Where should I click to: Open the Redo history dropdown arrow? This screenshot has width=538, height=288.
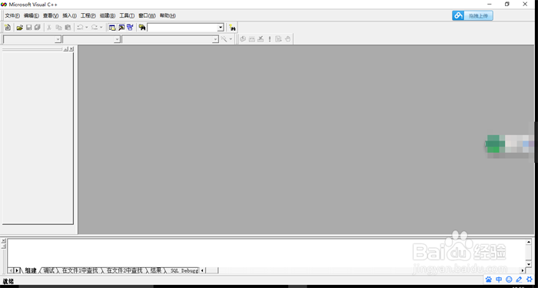point(101,28)
